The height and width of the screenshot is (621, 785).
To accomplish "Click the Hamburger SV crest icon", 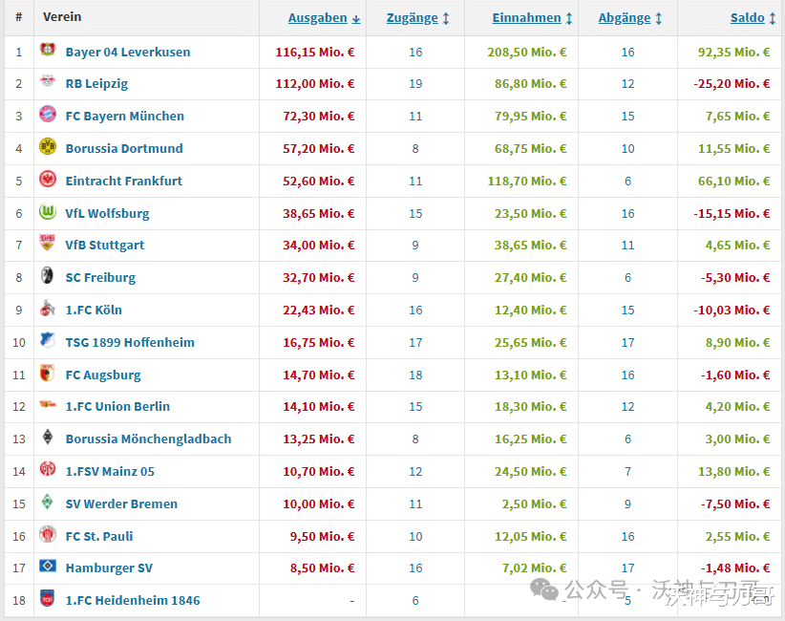I will tap(48, 566).
